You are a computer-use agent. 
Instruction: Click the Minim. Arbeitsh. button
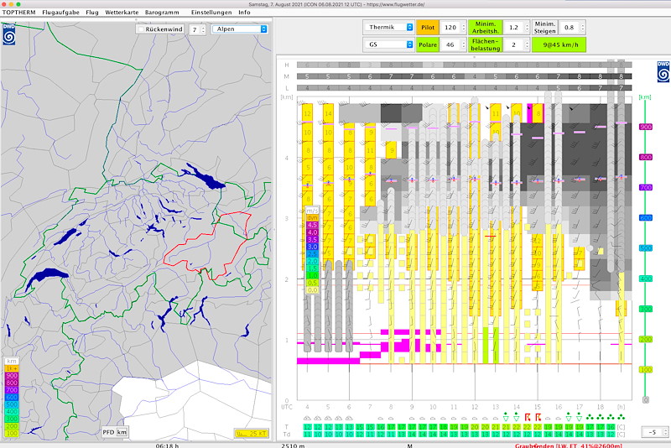tap(486, 27)
